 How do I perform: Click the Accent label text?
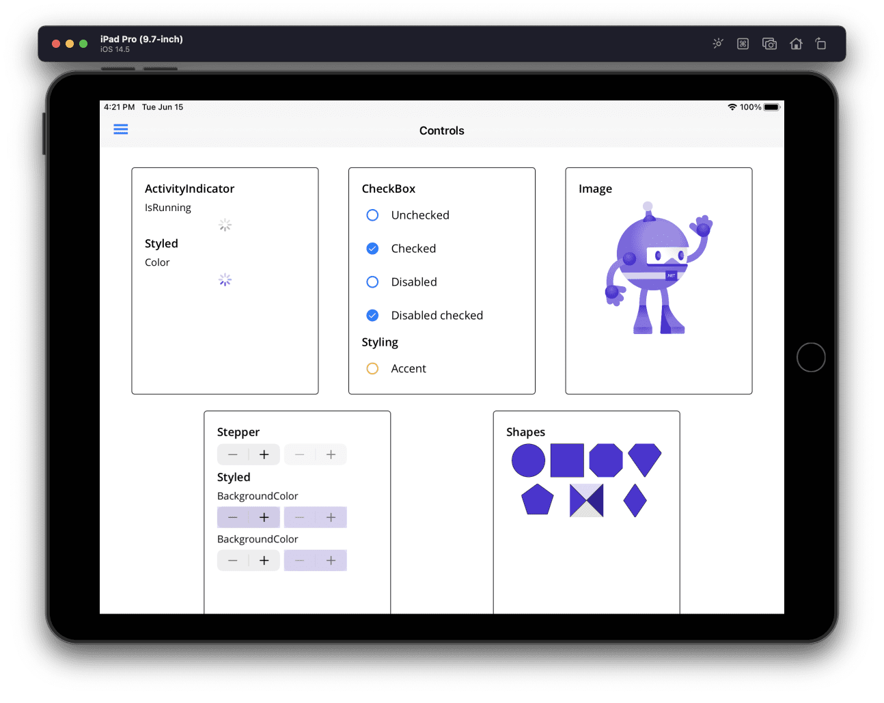pos(409,369)
